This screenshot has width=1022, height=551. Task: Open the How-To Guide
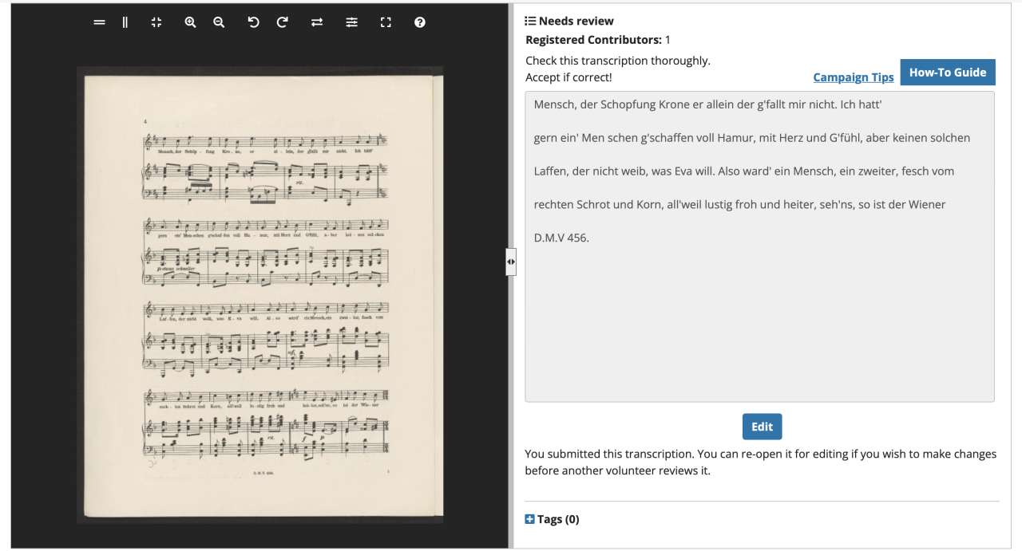coord(948,72)
